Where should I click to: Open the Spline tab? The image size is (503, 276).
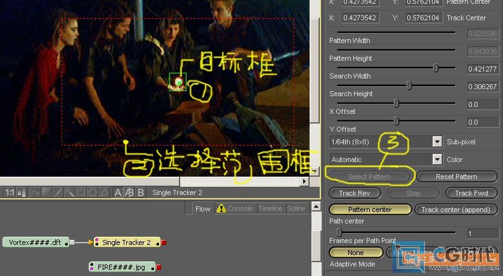coord(296,208)
